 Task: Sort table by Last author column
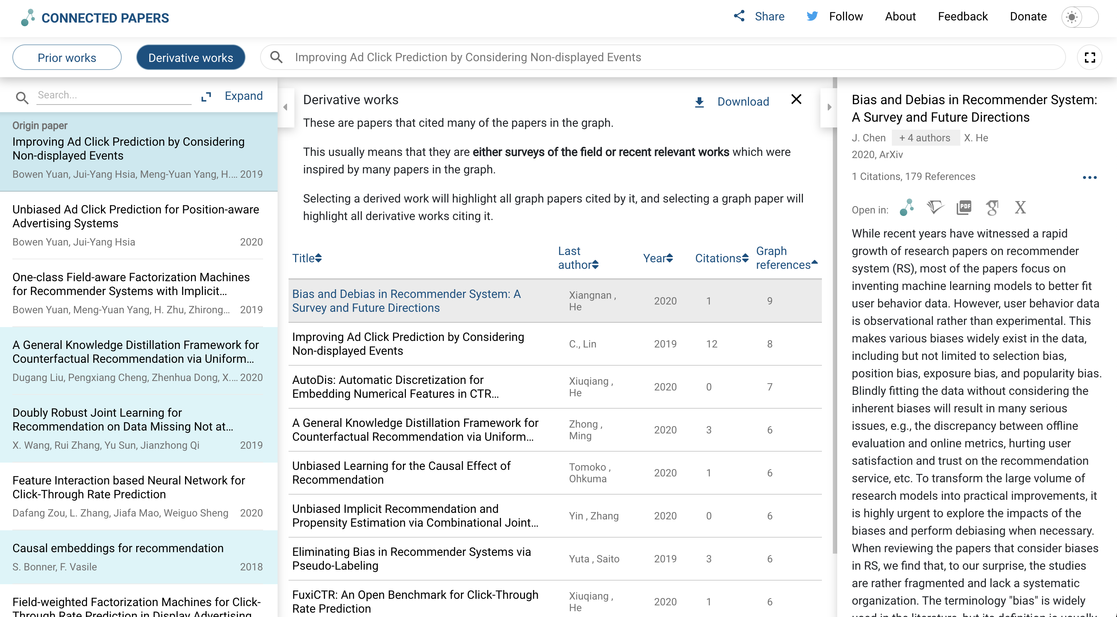pyautogui.click(x=579, y=258)
